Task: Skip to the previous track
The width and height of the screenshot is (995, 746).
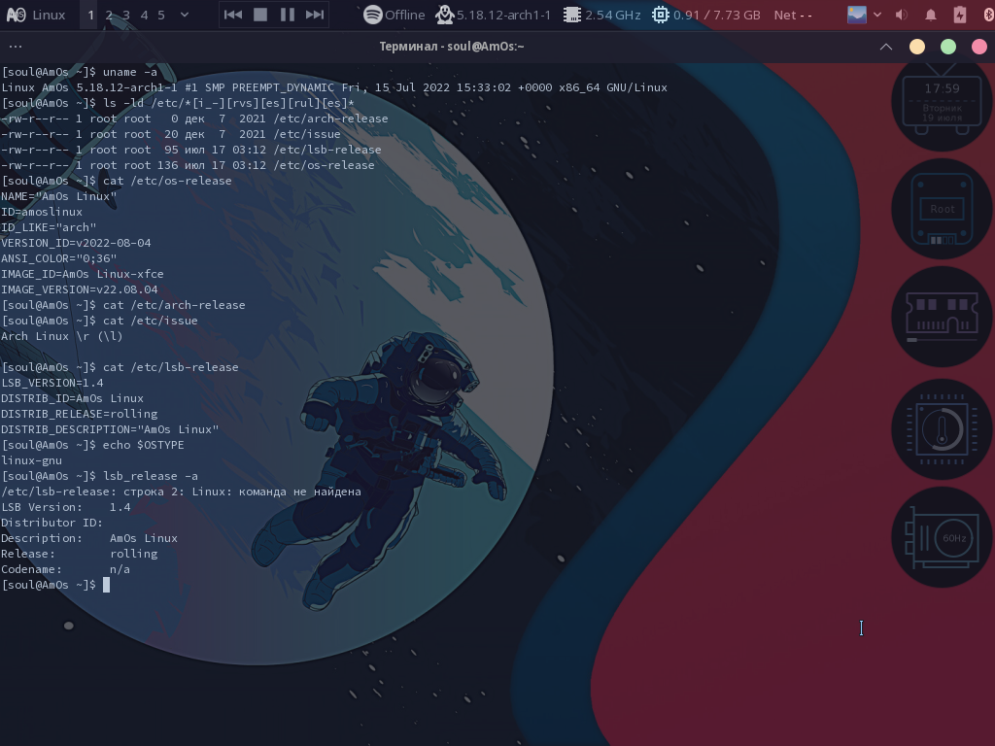Action: pos(233,15)
